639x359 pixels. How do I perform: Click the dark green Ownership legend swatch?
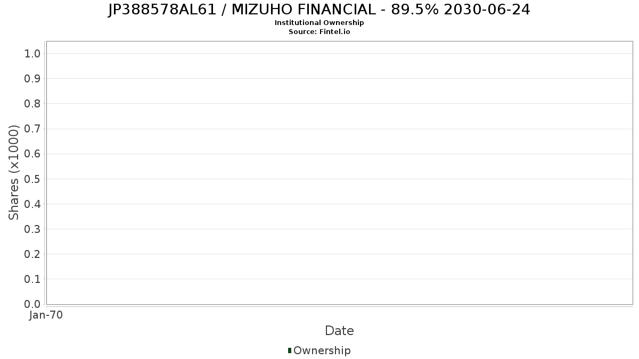[x=290, y=350]
